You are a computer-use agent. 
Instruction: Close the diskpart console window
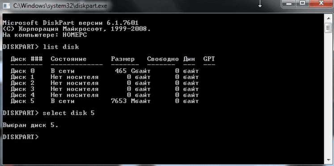(321, 4)
